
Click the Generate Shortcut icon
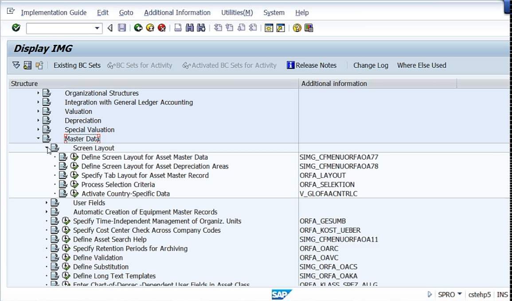point(281,28)
